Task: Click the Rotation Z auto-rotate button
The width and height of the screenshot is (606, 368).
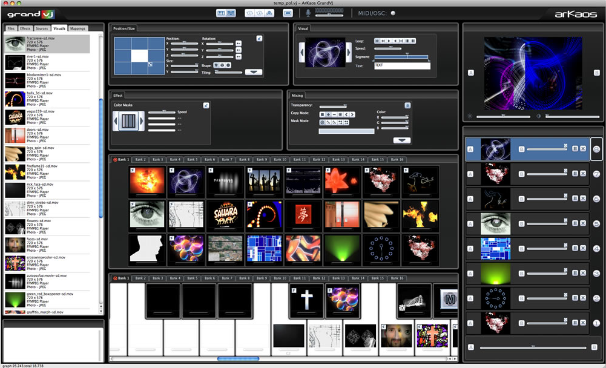Action: click(239, 57)
